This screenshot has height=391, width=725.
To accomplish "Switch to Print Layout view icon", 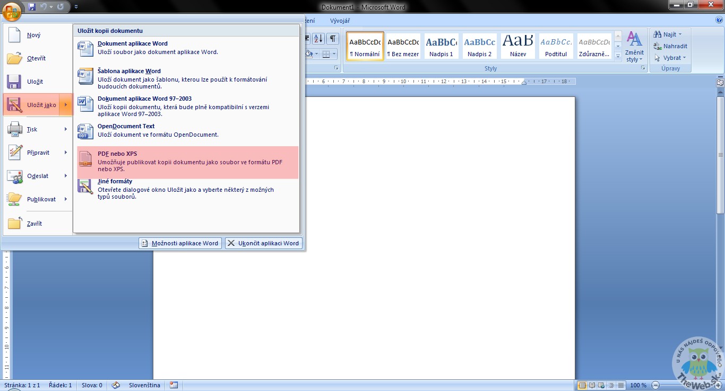I will 582,385.
